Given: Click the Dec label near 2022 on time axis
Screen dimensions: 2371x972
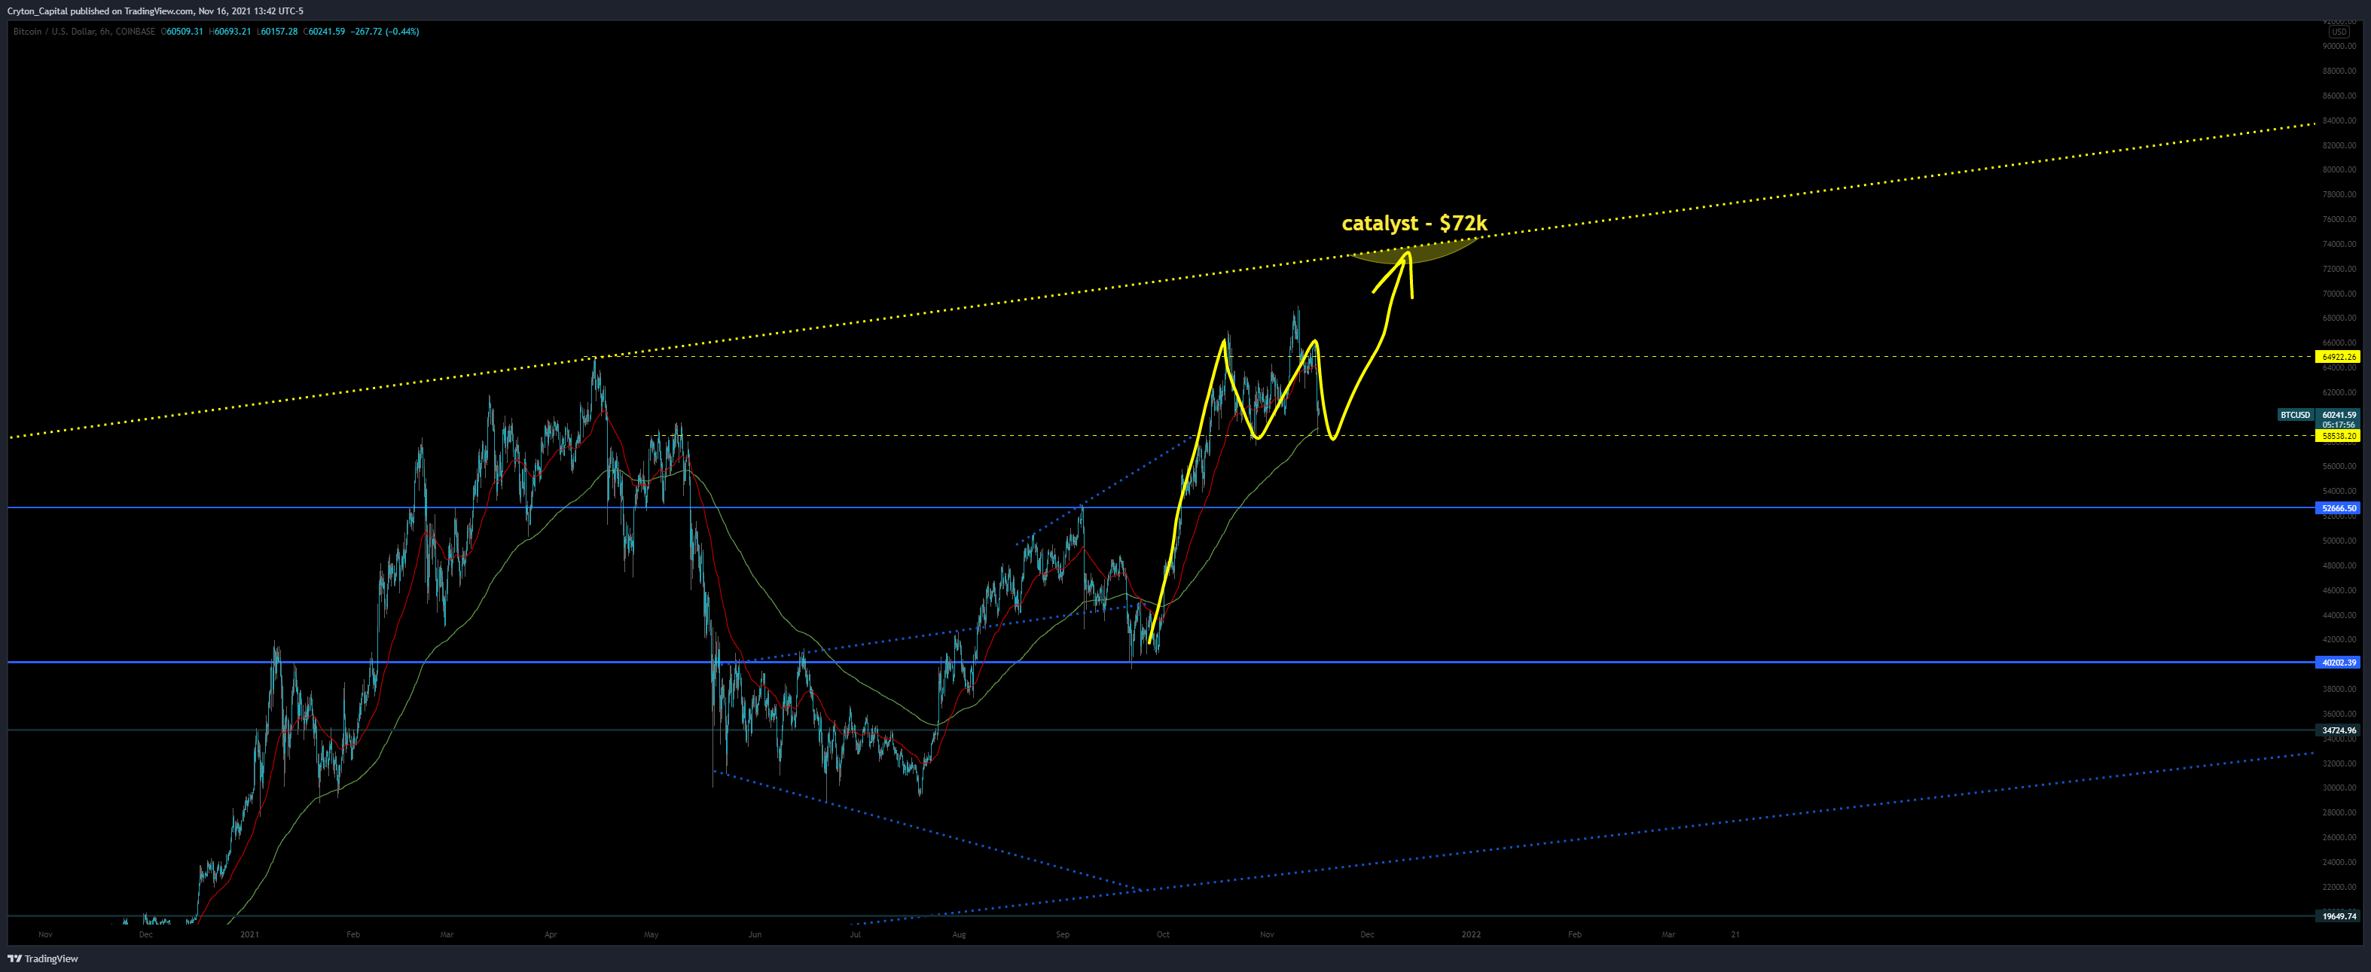Looking at the screenshot, I should coord(1367,934).
